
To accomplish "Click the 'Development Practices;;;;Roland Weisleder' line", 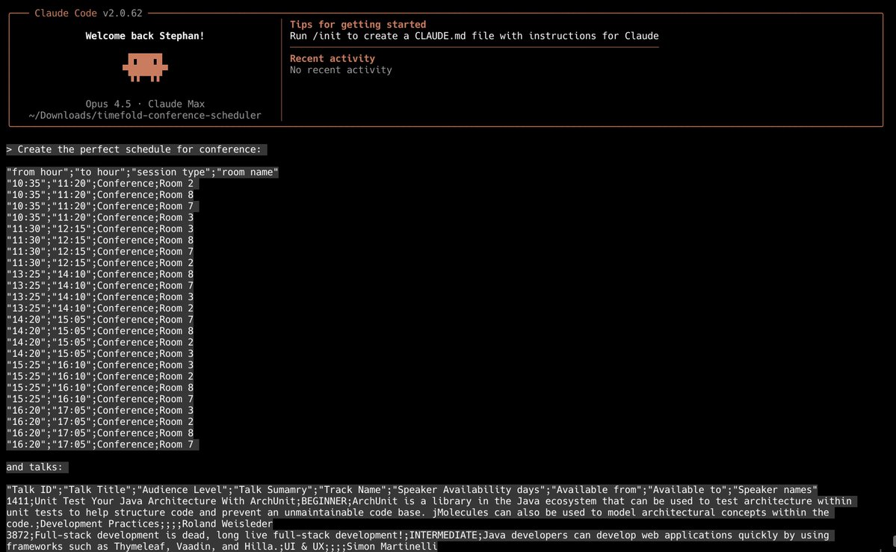I will pyautogui.click(x=140, y=524).
